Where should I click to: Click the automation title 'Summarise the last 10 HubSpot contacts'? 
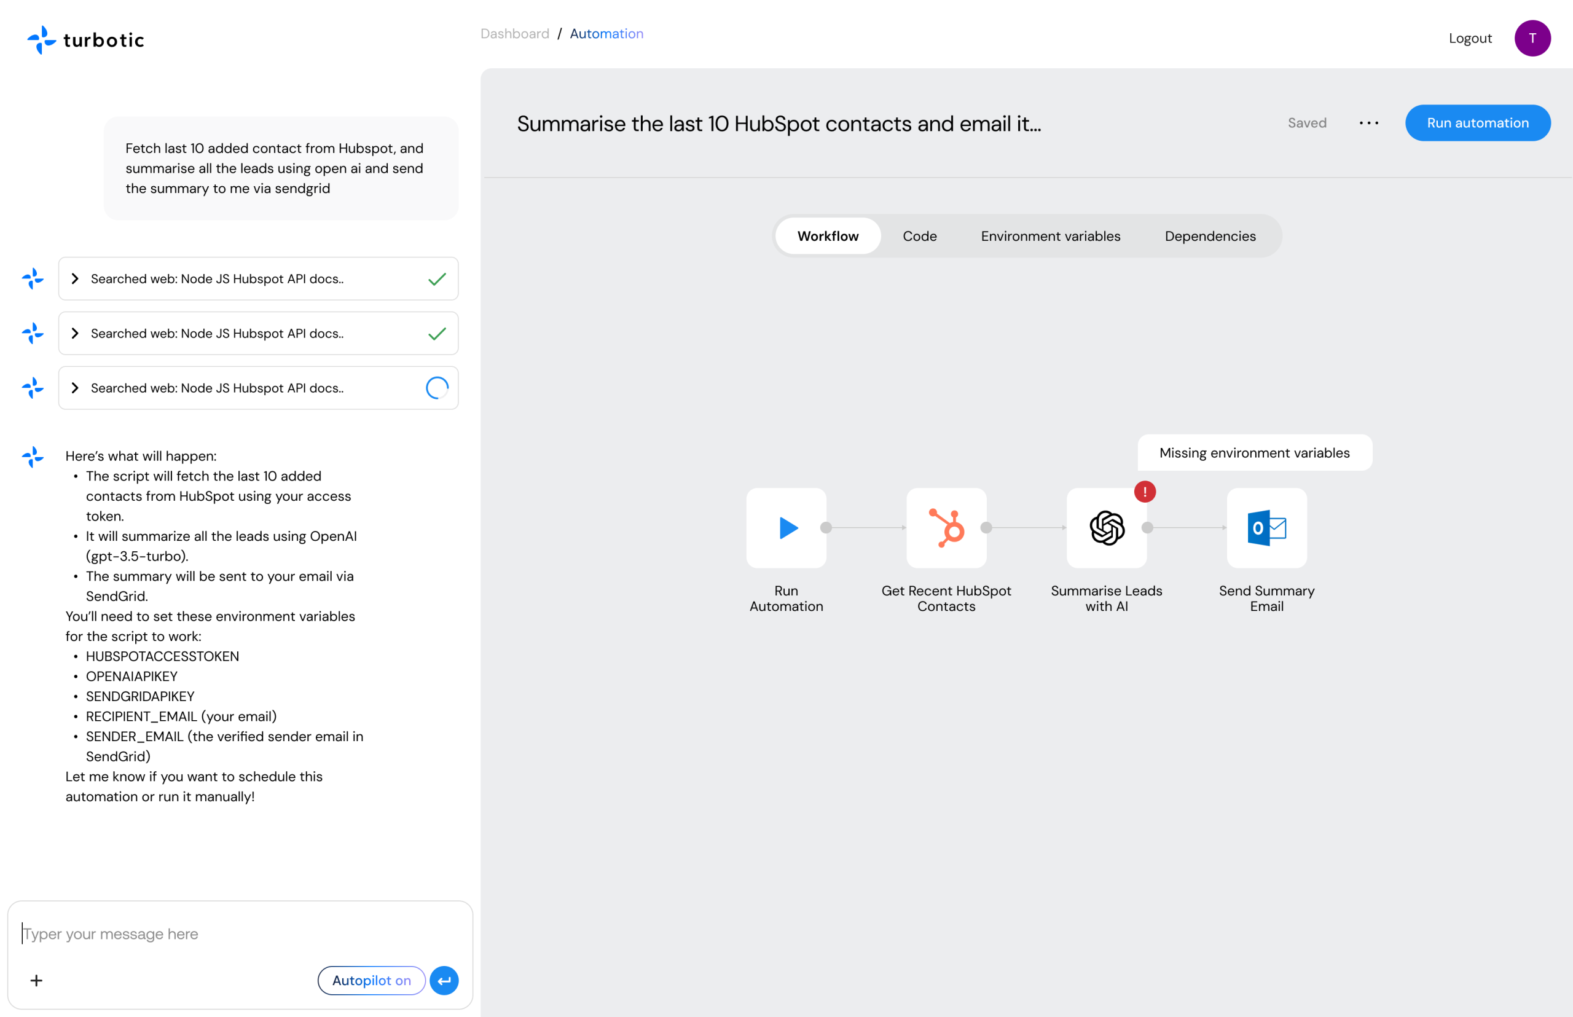[x=779, y=124]
